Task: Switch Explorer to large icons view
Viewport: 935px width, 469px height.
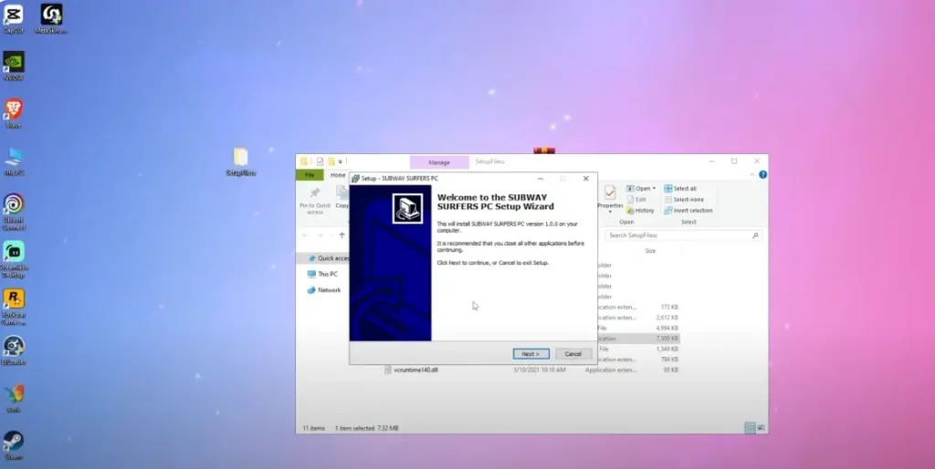Action: coord(761,428)
